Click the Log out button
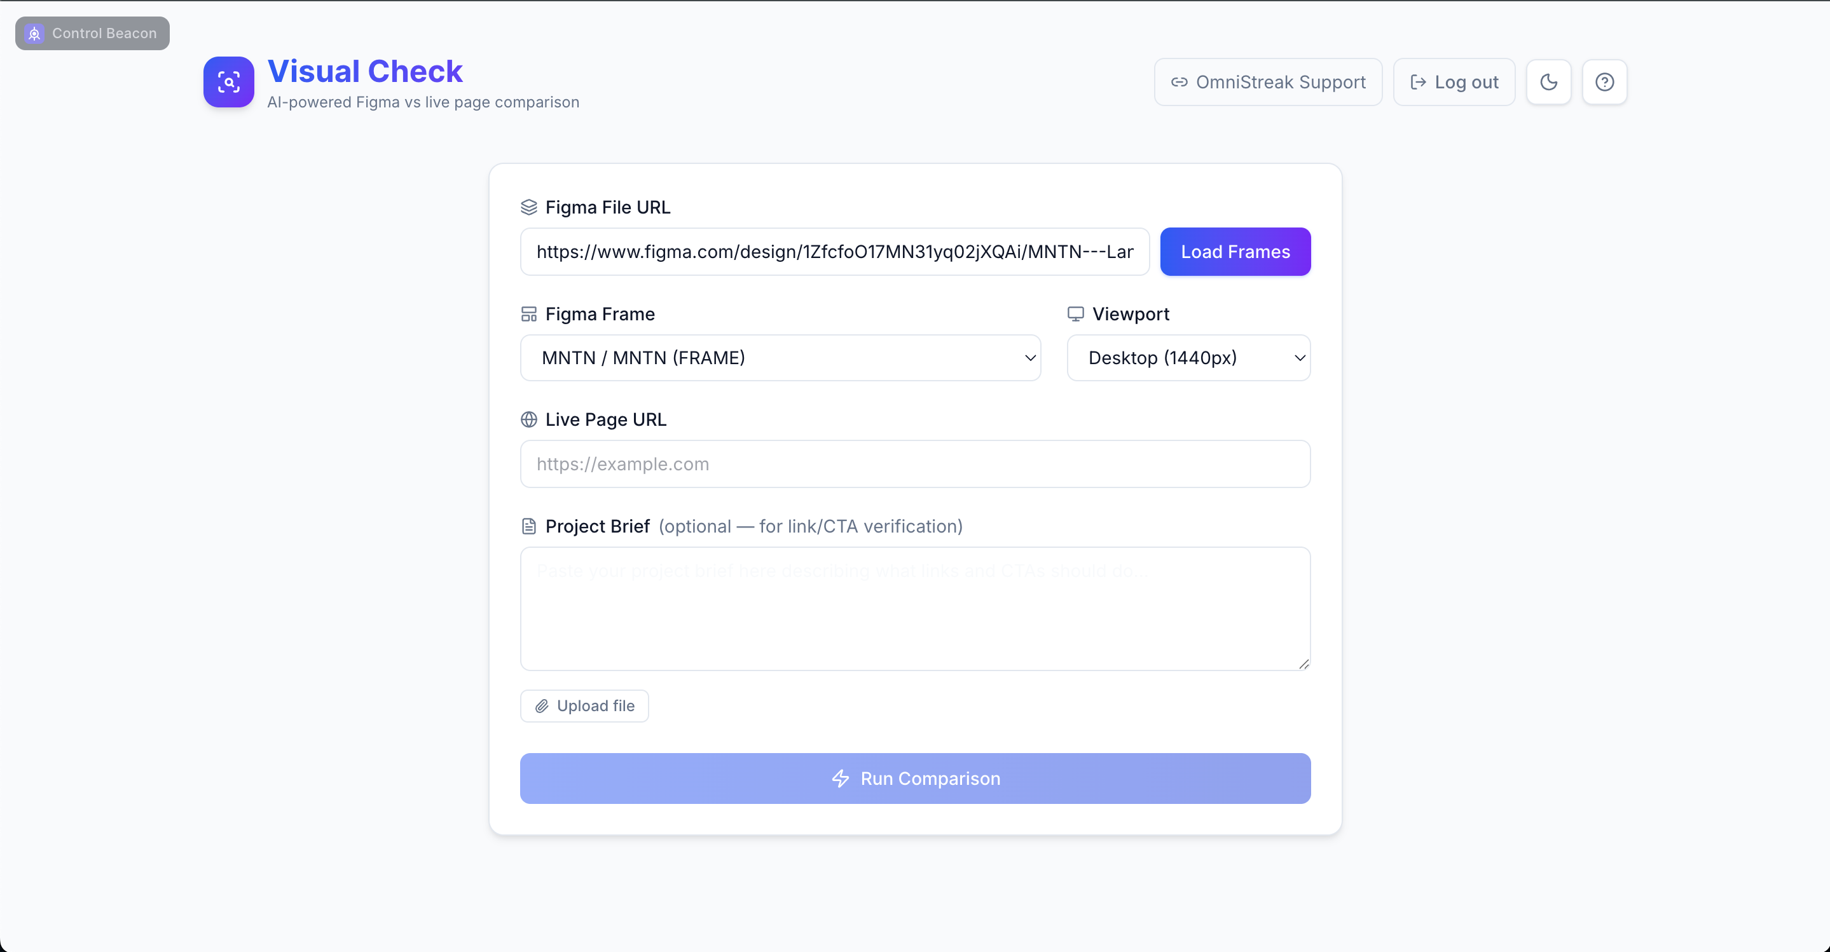The height and width of the screenshot is (952, 1830). (1454, 83)
